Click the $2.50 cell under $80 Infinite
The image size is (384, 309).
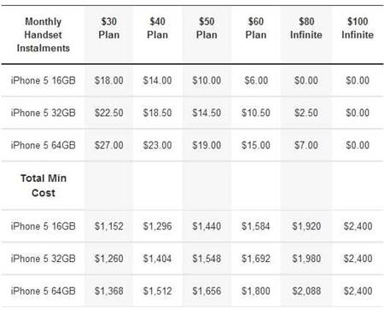(306, 113)
